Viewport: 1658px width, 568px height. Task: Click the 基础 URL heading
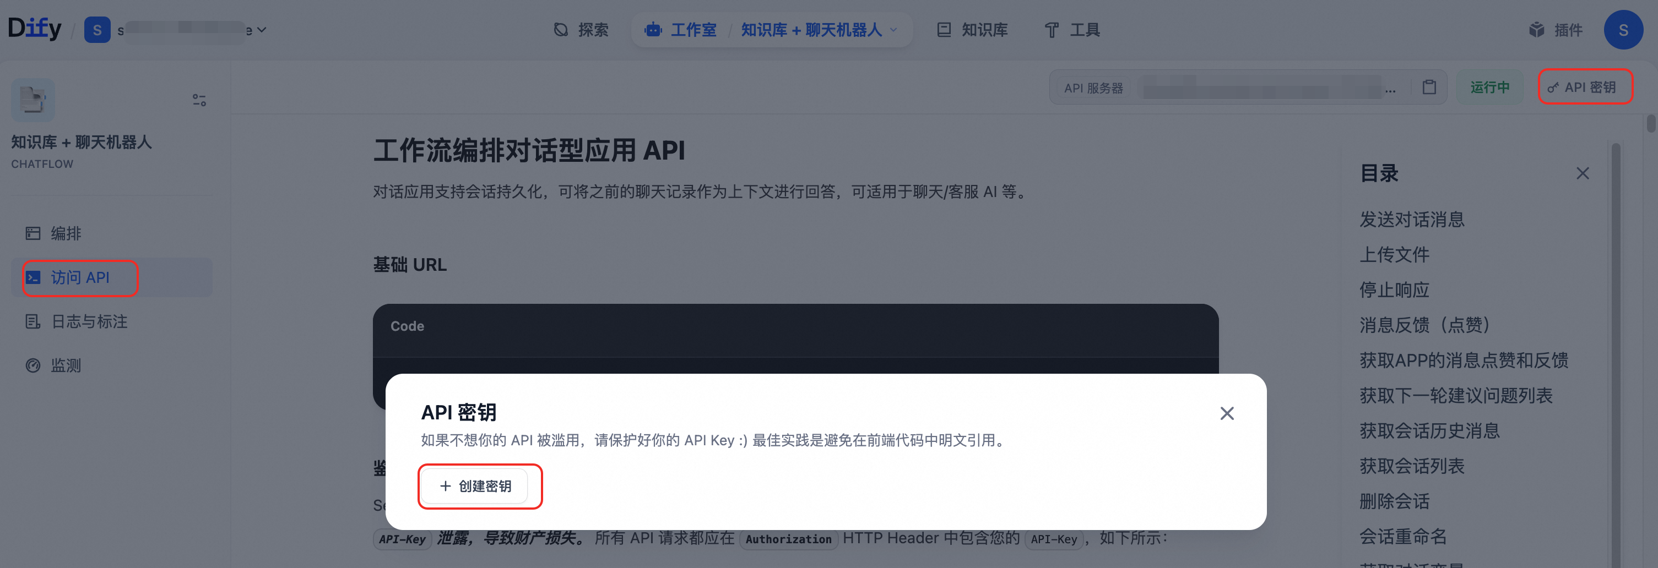pyautogui.click(x=409, y=264)
